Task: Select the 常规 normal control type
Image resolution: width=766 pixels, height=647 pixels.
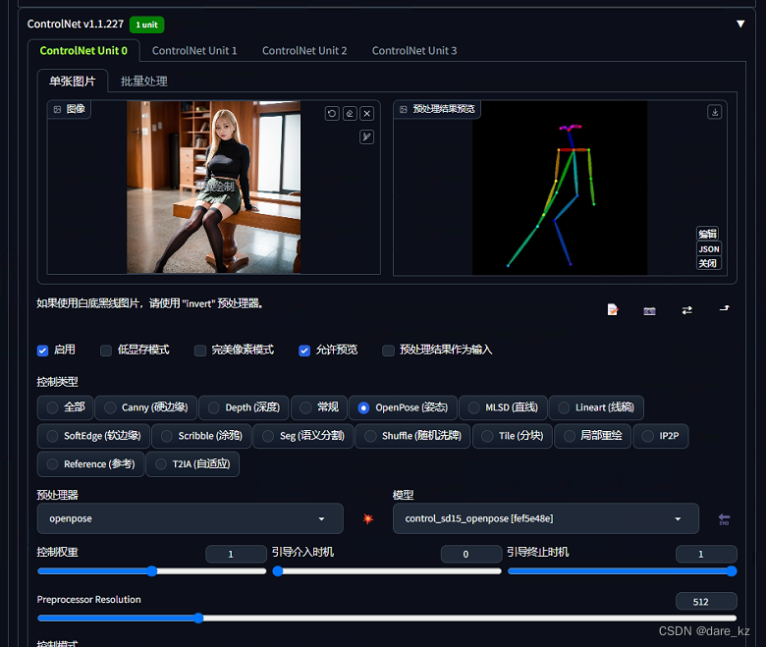Action: click(319, 407)
